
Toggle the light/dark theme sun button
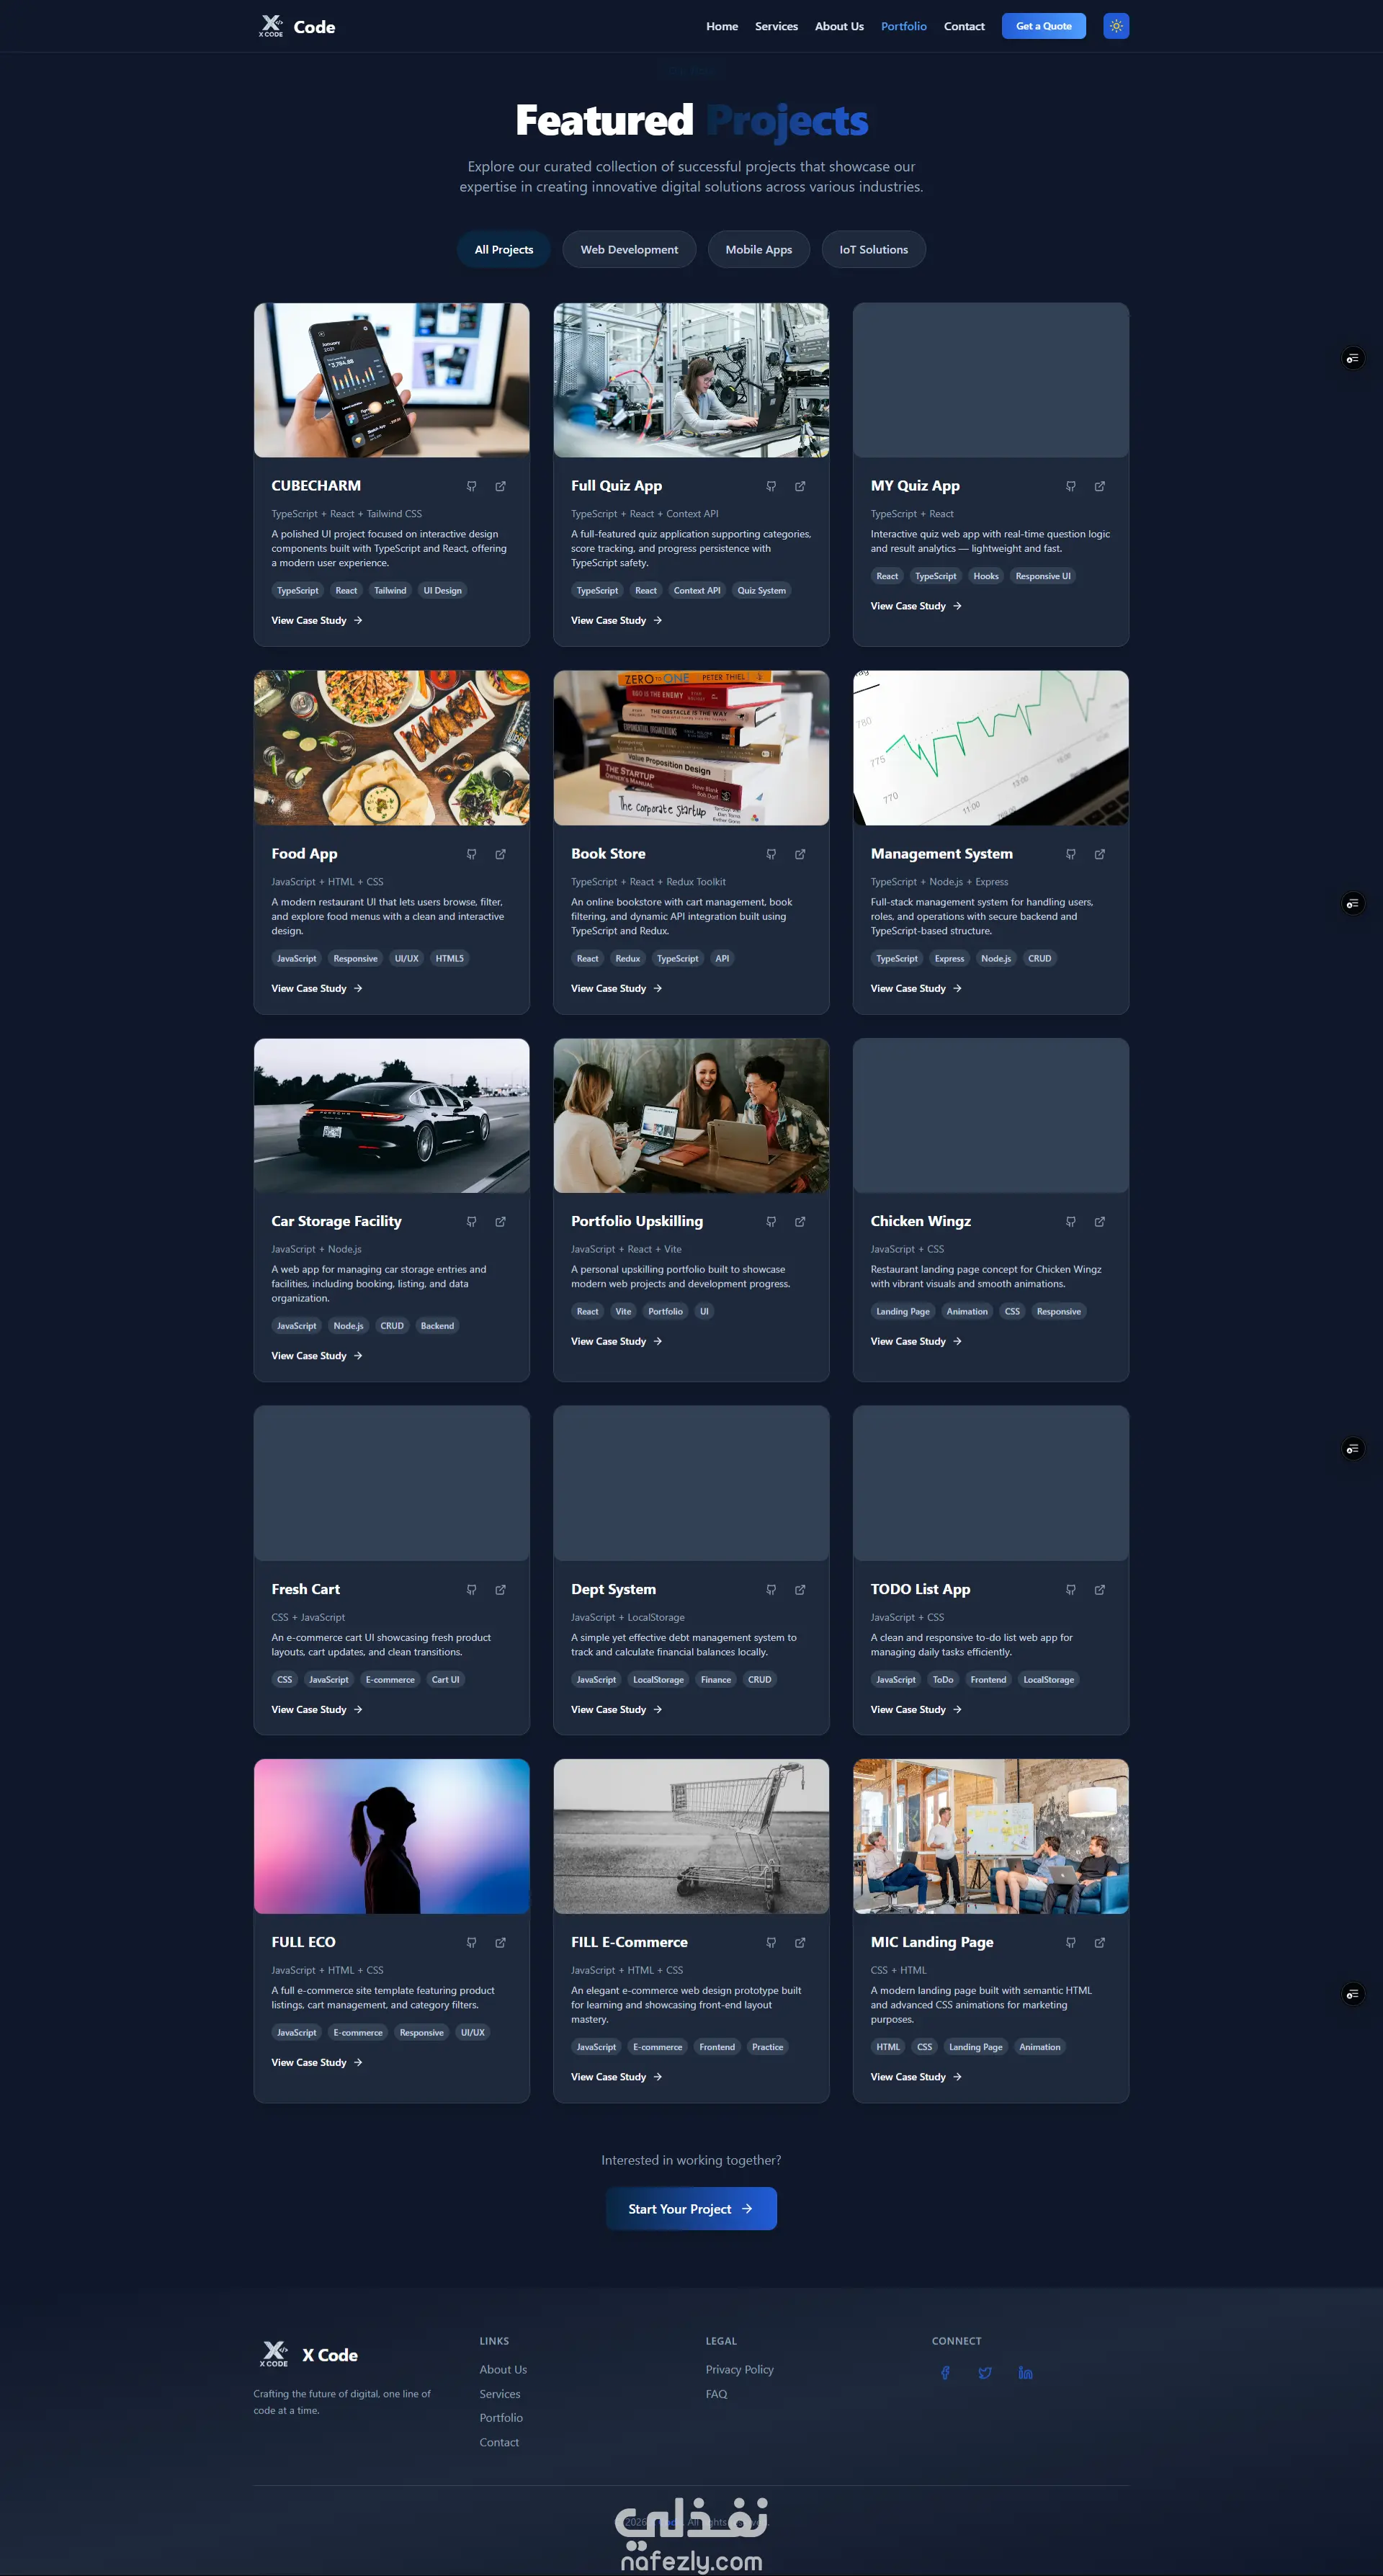pos(1116,26)
